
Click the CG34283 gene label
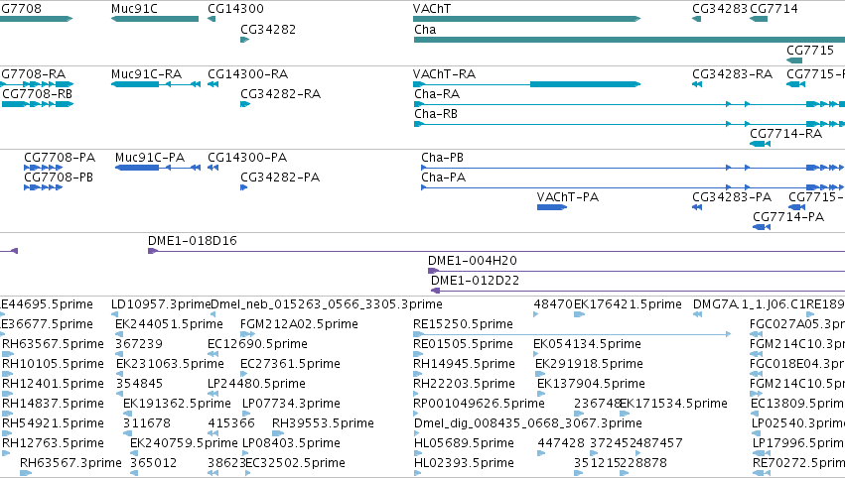(720, 9)
